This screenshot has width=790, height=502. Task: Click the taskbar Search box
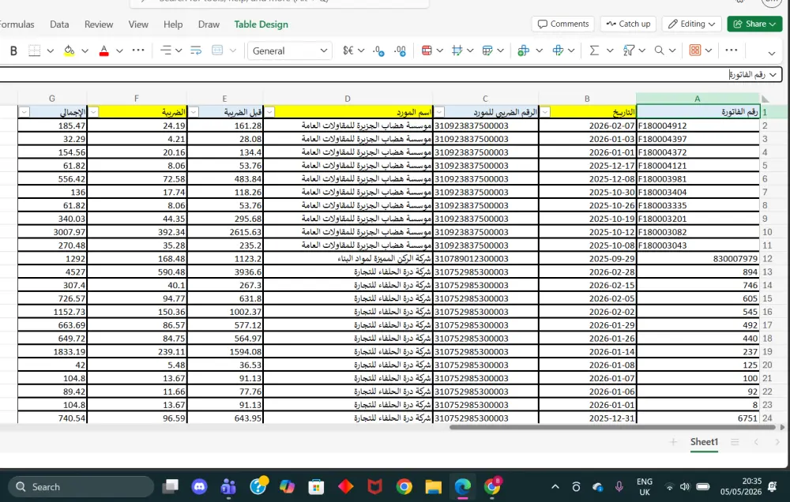[x=81, y=487]
